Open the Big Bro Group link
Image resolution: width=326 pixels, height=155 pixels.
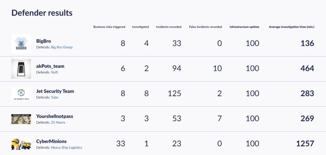point(62,47)
